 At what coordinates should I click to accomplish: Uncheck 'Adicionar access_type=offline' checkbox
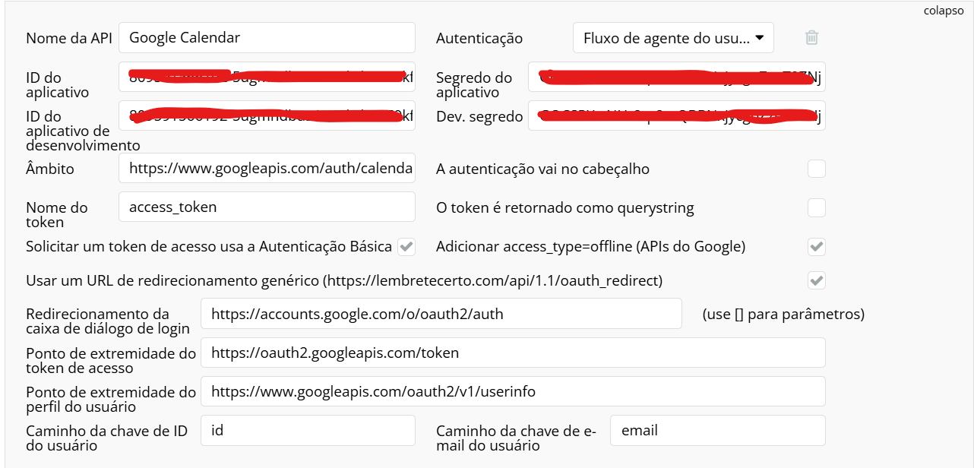(x=817, y=246)
